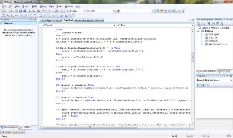The width and height of the screenshot is (233, 138).
Task: Open the Build menu
Action: pyautogui.click(x=35, y=7)
